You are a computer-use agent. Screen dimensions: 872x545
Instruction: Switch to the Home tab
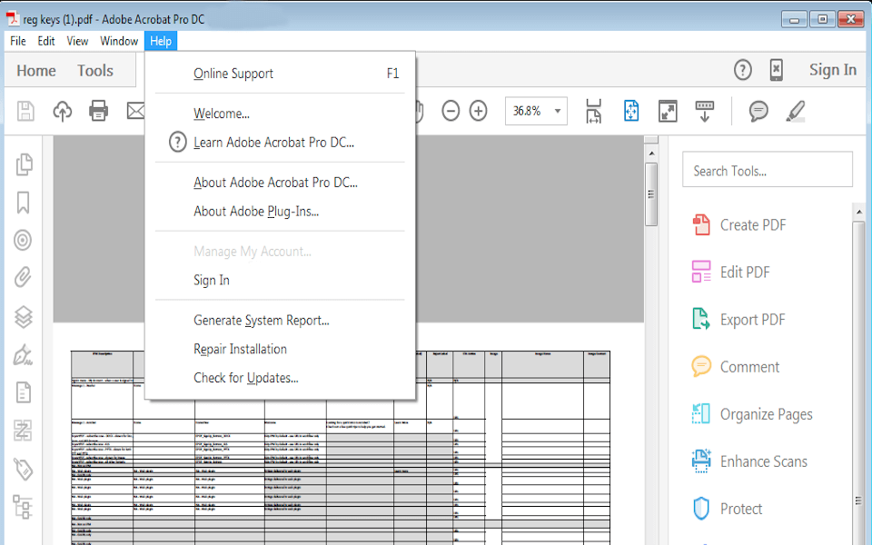(x=36, y=71)
